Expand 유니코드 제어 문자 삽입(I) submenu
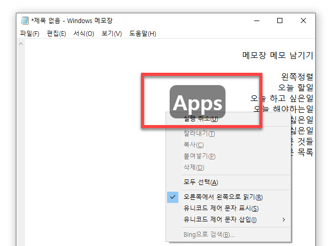This screenshot has width=328, height=246. [x=228, y=220]
